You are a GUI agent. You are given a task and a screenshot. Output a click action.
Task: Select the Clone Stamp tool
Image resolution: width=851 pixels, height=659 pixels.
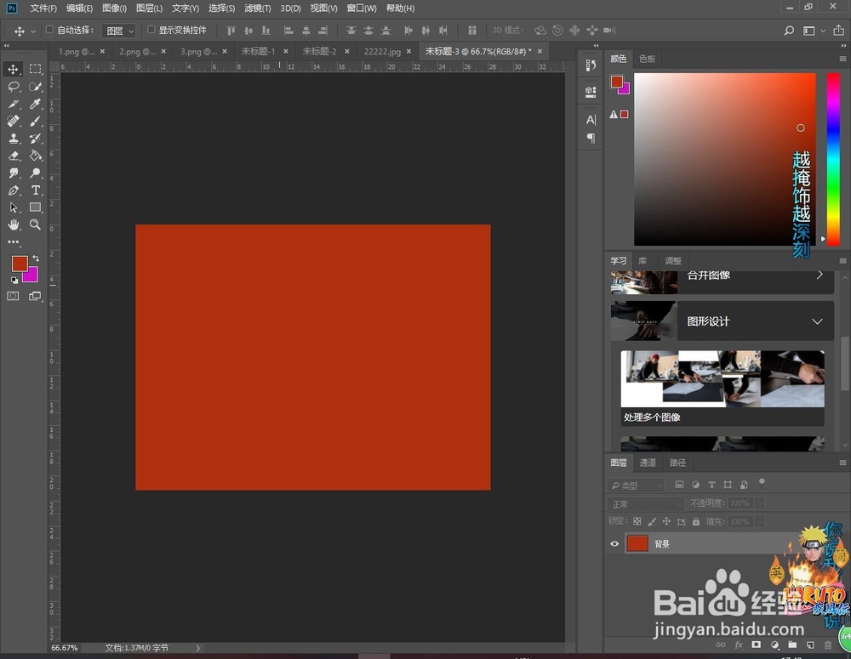tap(14, 139)
